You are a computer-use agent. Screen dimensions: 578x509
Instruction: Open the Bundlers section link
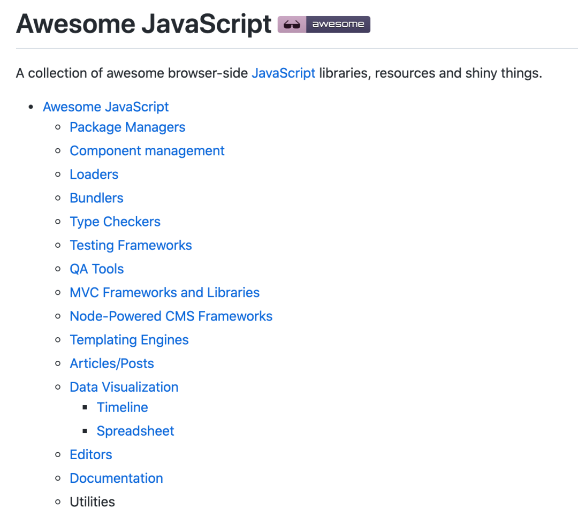[x=96, y=198]
